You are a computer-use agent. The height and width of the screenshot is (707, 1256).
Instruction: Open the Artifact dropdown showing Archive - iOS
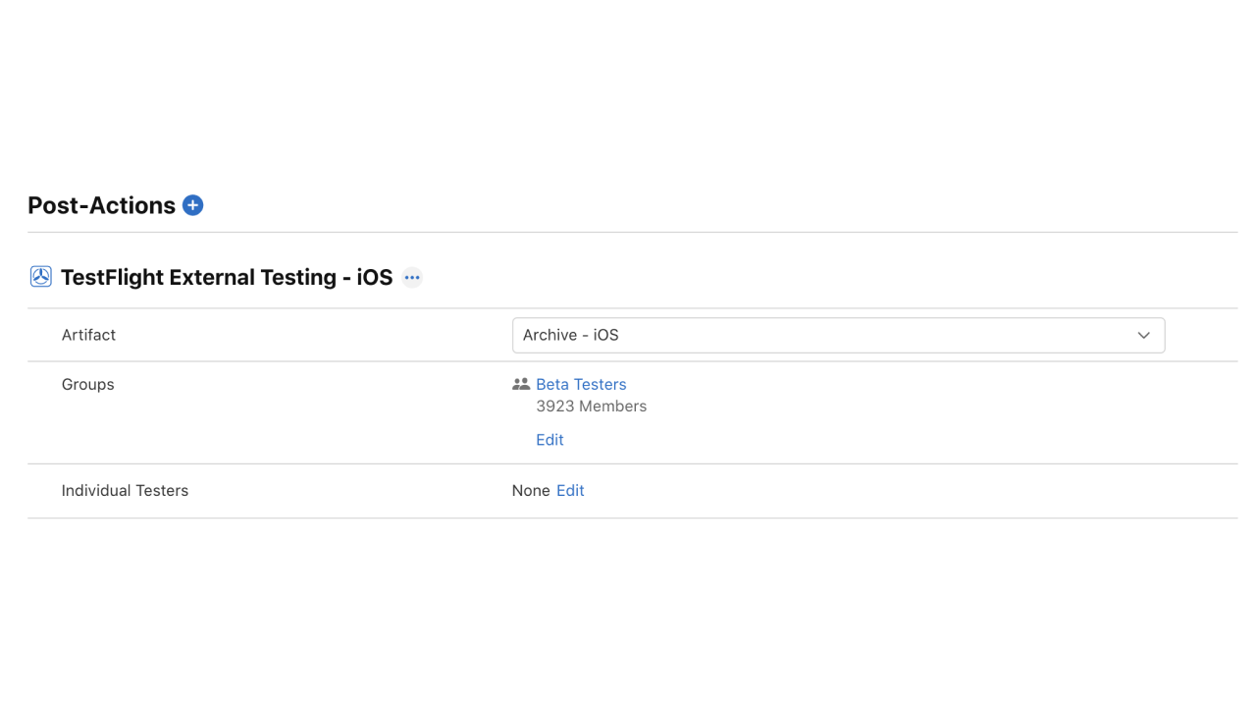coord(838,335)
